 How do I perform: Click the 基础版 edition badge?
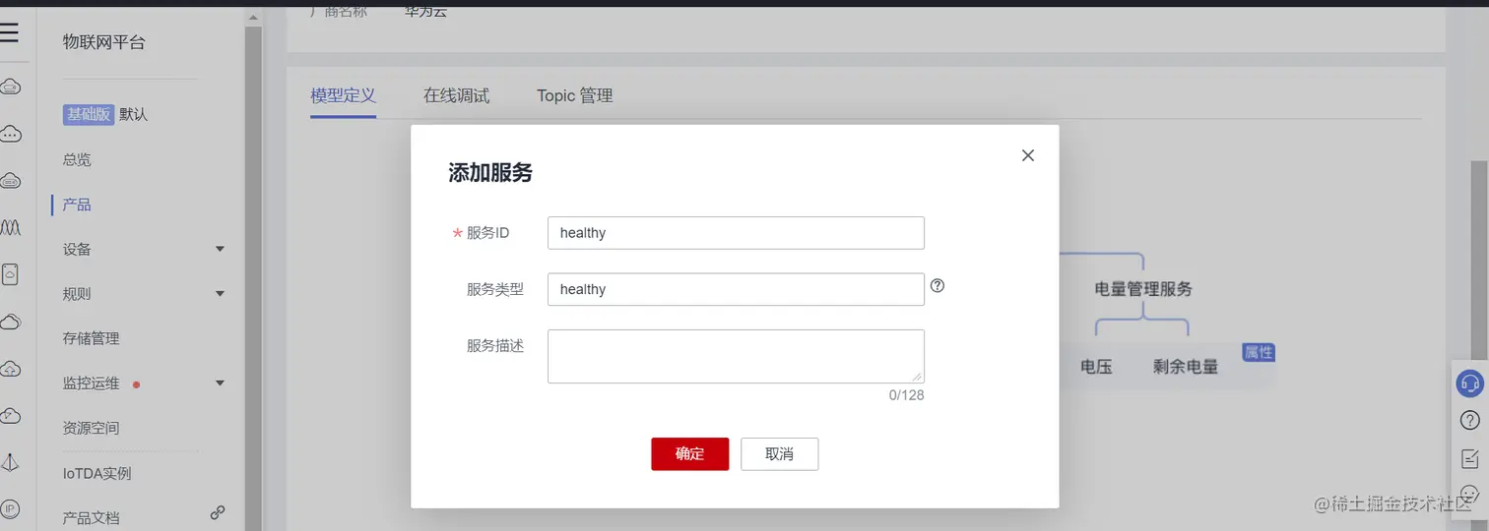(89, 114)
